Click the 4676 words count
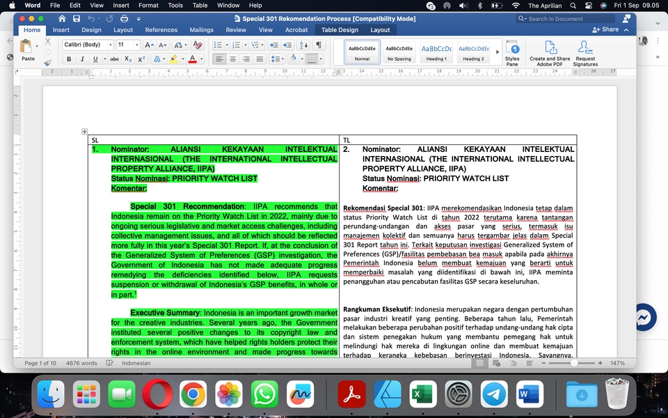Image resolution: width=668 pixels, height=418 pixels. pos(81,363)
